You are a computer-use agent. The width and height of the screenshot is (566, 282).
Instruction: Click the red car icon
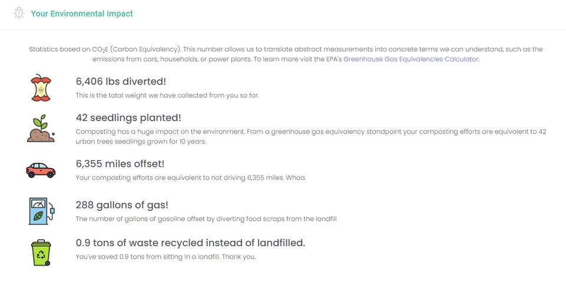tap(41, 170)
